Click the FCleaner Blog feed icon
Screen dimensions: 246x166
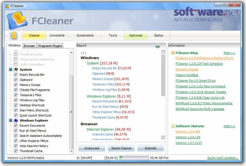pos(173,53)
